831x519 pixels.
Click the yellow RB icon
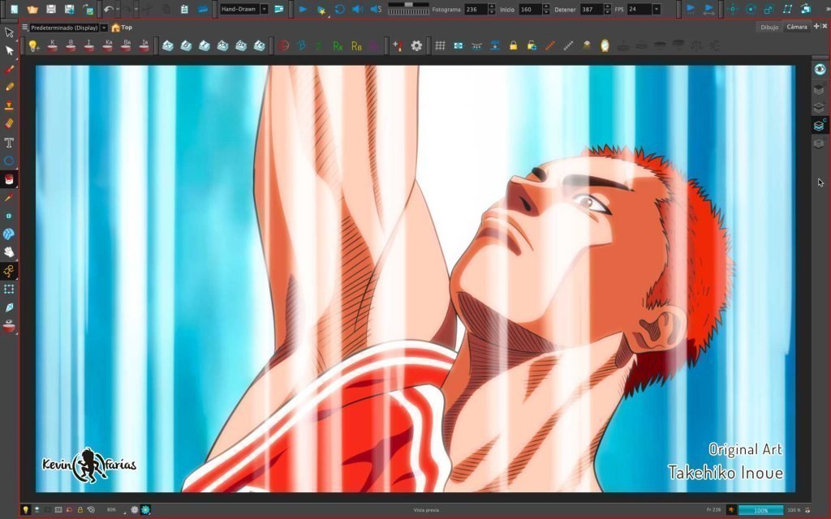356,46
